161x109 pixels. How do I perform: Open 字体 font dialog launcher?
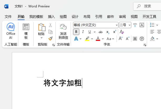point(145,45)
